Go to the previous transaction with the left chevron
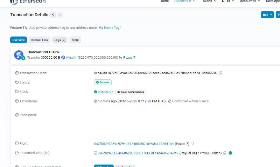Screen dimensions: 280x167 pyautogui.click(x=53, y=15)
